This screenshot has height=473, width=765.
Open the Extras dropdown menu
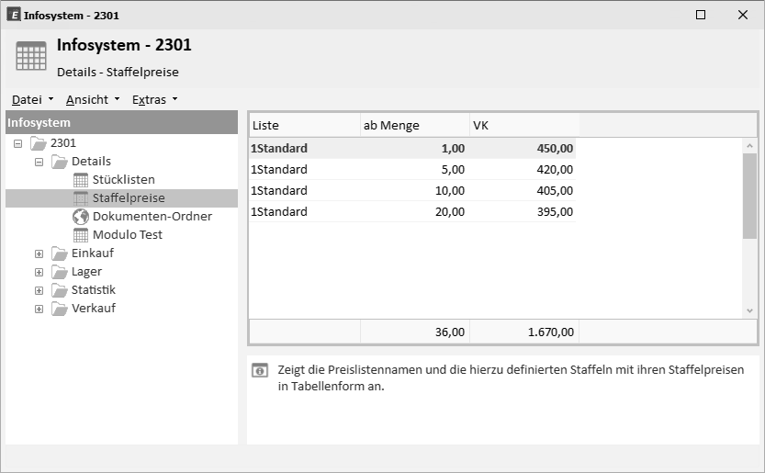coord(154,99)
